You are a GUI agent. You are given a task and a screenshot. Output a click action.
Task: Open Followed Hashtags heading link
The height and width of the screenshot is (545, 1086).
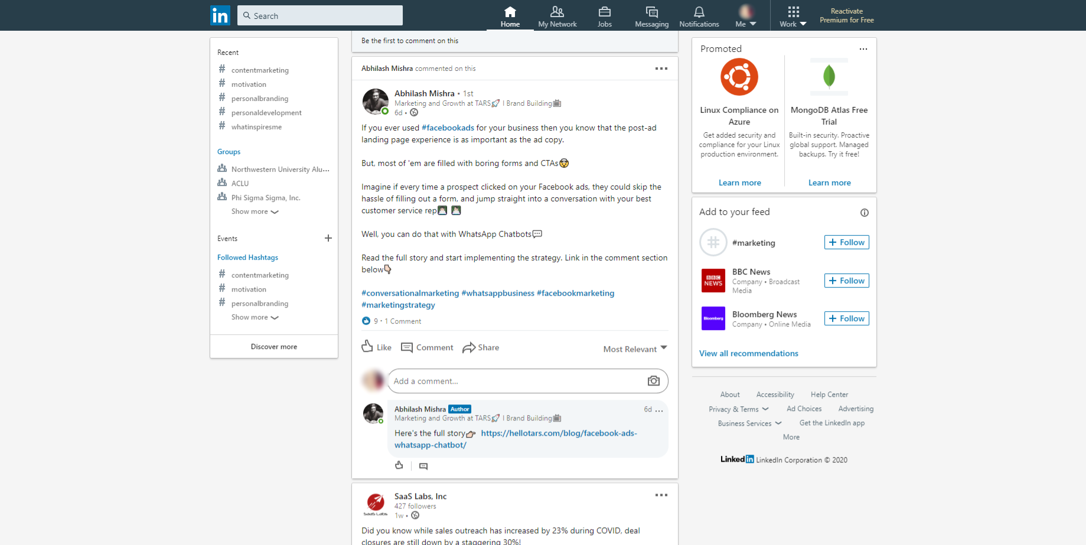pos(247,257)
